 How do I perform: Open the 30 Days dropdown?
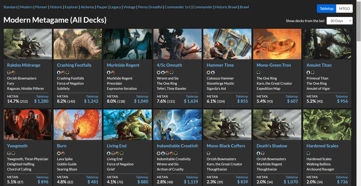point(339,21)
